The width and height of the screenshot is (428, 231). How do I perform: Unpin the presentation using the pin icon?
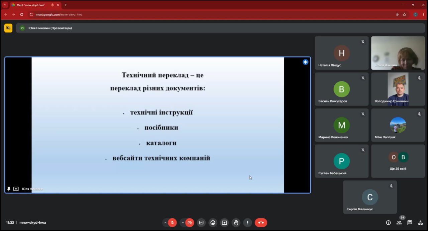[9, 189]
